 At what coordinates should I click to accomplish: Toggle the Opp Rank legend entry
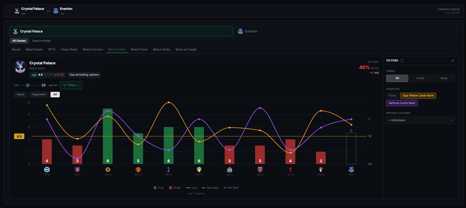click(209, 187)
